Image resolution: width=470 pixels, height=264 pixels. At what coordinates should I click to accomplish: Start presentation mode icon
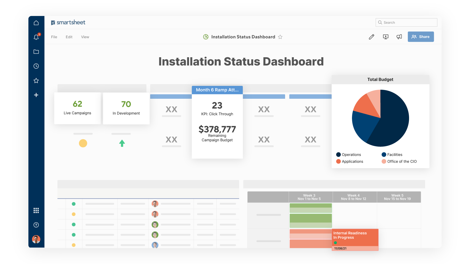click(x=386, y=37)
